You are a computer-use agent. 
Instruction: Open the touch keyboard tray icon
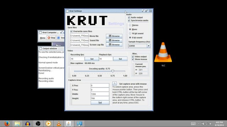point(193,124)
